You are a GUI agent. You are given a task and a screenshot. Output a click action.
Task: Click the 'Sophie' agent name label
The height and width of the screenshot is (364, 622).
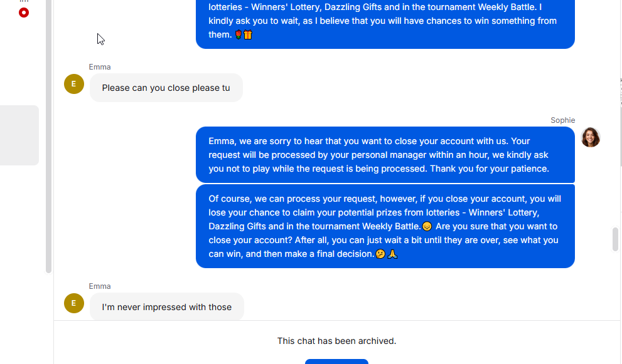point(562,120)
